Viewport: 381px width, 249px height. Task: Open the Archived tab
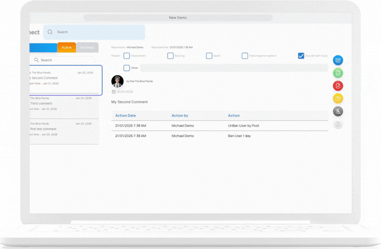point(87,47)
